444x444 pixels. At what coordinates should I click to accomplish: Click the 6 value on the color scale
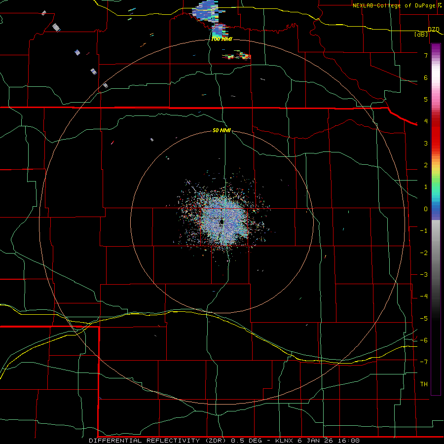(x=426, y=77)
